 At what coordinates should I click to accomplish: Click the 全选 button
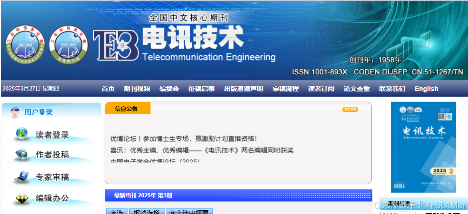coord(117,211)
